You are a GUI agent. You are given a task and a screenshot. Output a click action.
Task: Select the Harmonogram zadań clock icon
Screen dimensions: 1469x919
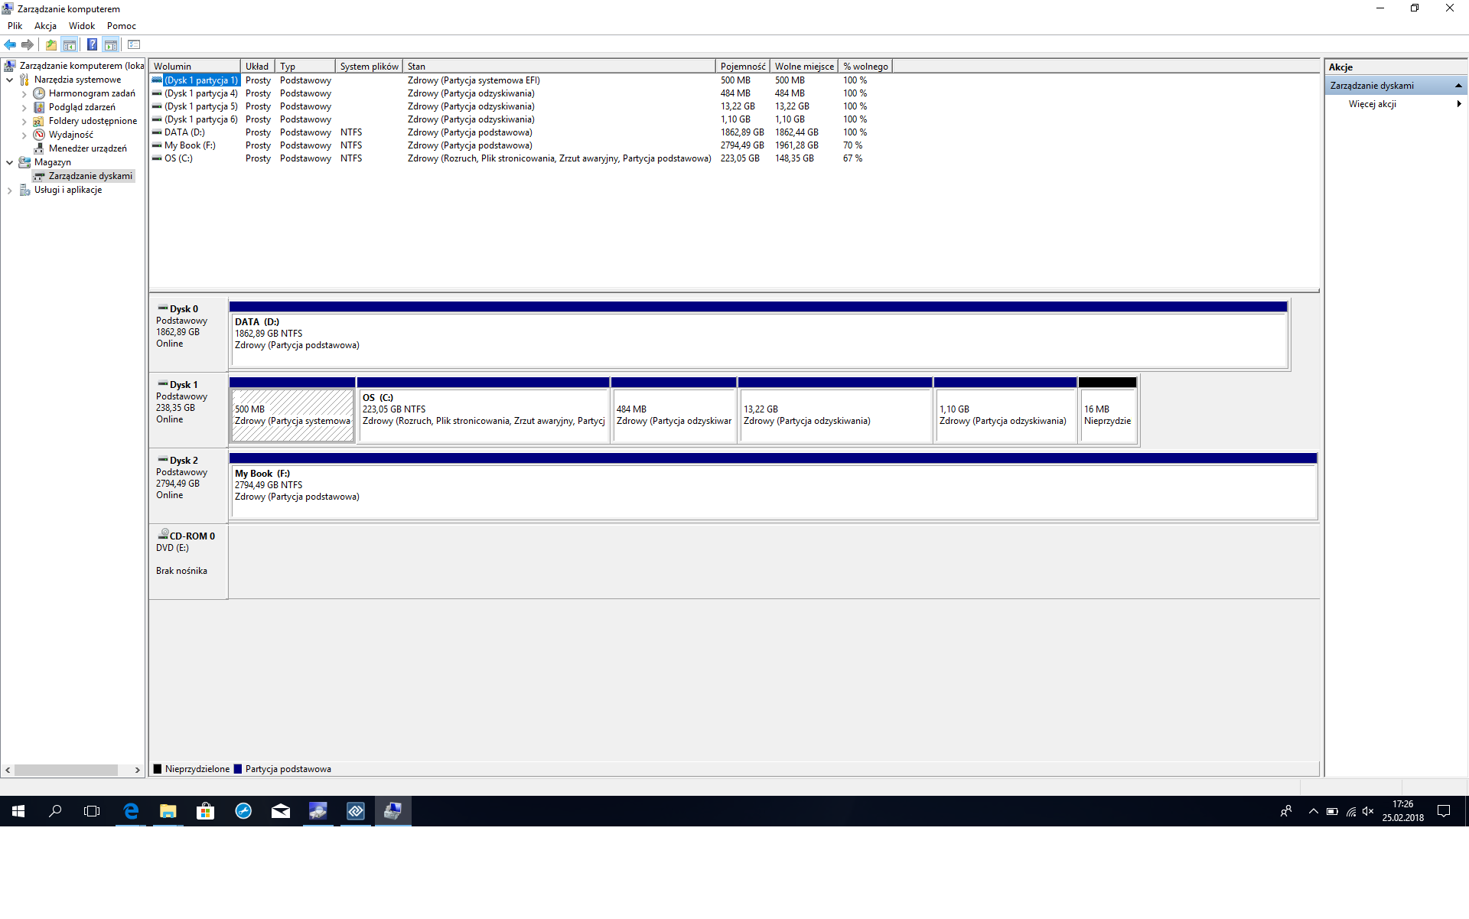pyautogui.click(x=39, y=93)
